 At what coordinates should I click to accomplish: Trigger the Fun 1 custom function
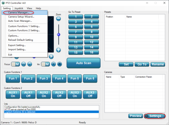13,78
